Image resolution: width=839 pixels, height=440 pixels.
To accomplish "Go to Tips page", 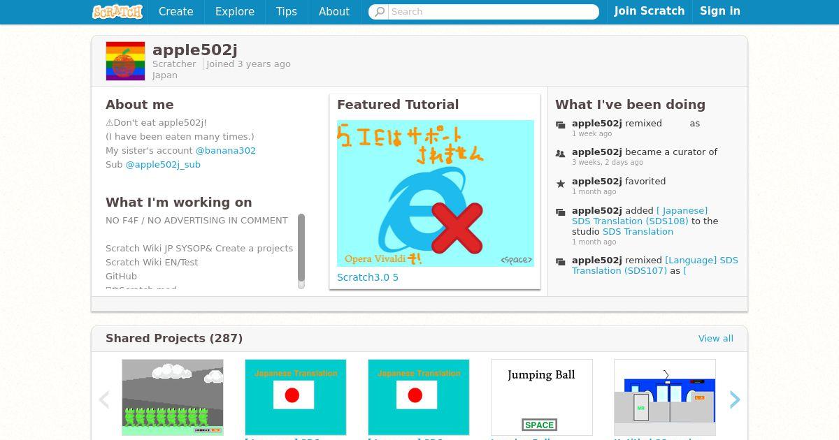I will (x=287, y=11).
